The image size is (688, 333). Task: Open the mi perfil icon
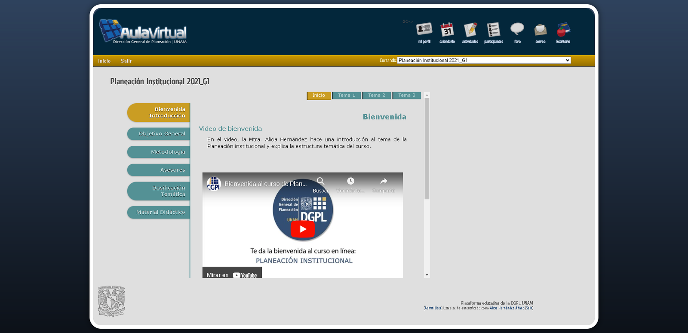tap(424, 30)
